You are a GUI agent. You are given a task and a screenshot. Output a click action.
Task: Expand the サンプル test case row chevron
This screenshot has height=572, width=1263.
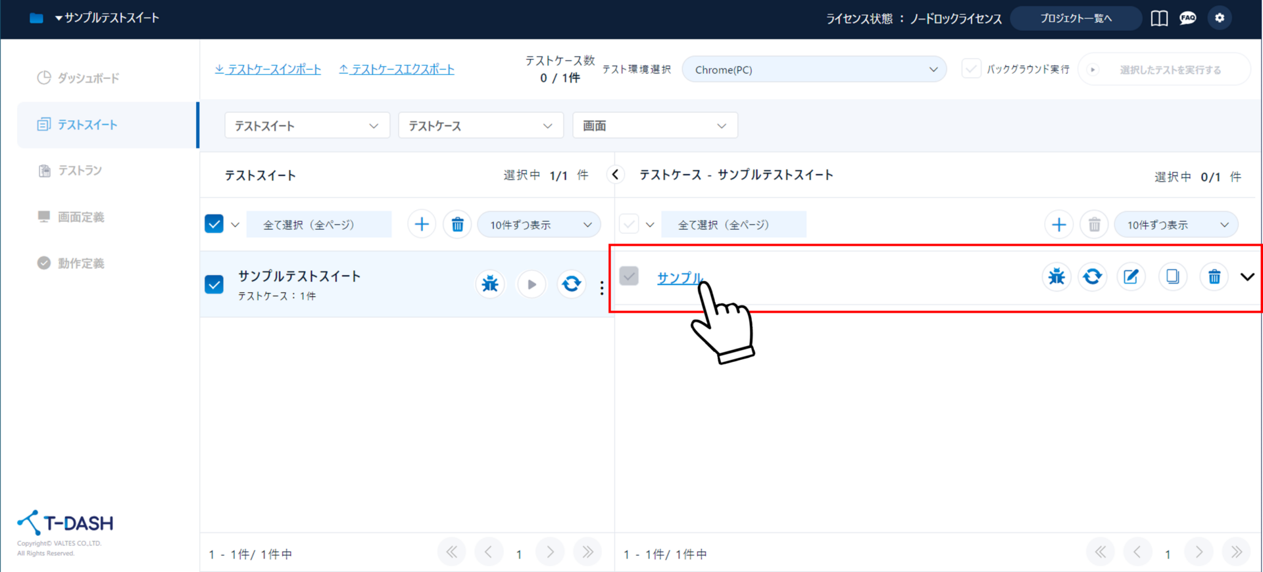point(1247,276)
